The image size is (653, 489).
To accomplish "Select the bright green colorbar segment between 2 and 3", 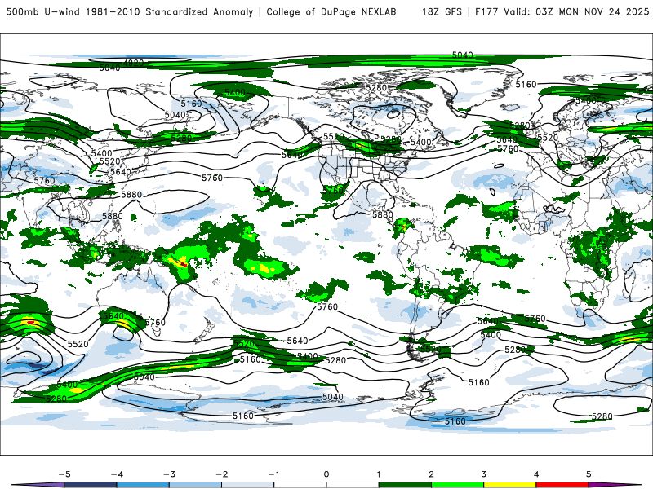I will click(458, 485).
